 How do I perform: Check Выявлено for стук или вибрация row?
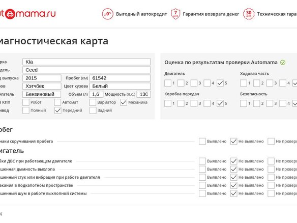click(x=202, y=177)
